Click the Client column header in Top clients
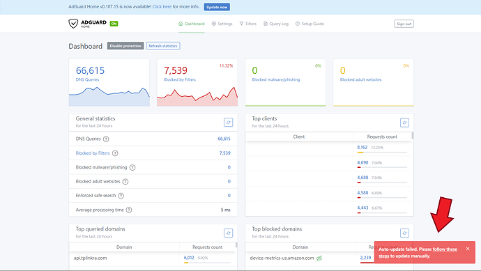Screen dimensions: 481x271 point(299,137)
